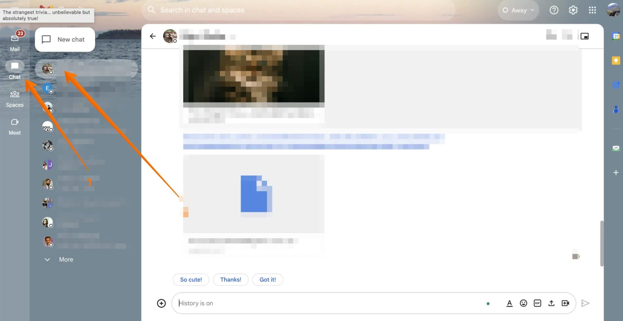623x321 pixels.
Task: Open the Away status dropdown
Action: 518,10
